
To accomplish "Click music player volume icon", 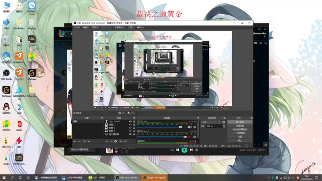I will pos(196,150).
